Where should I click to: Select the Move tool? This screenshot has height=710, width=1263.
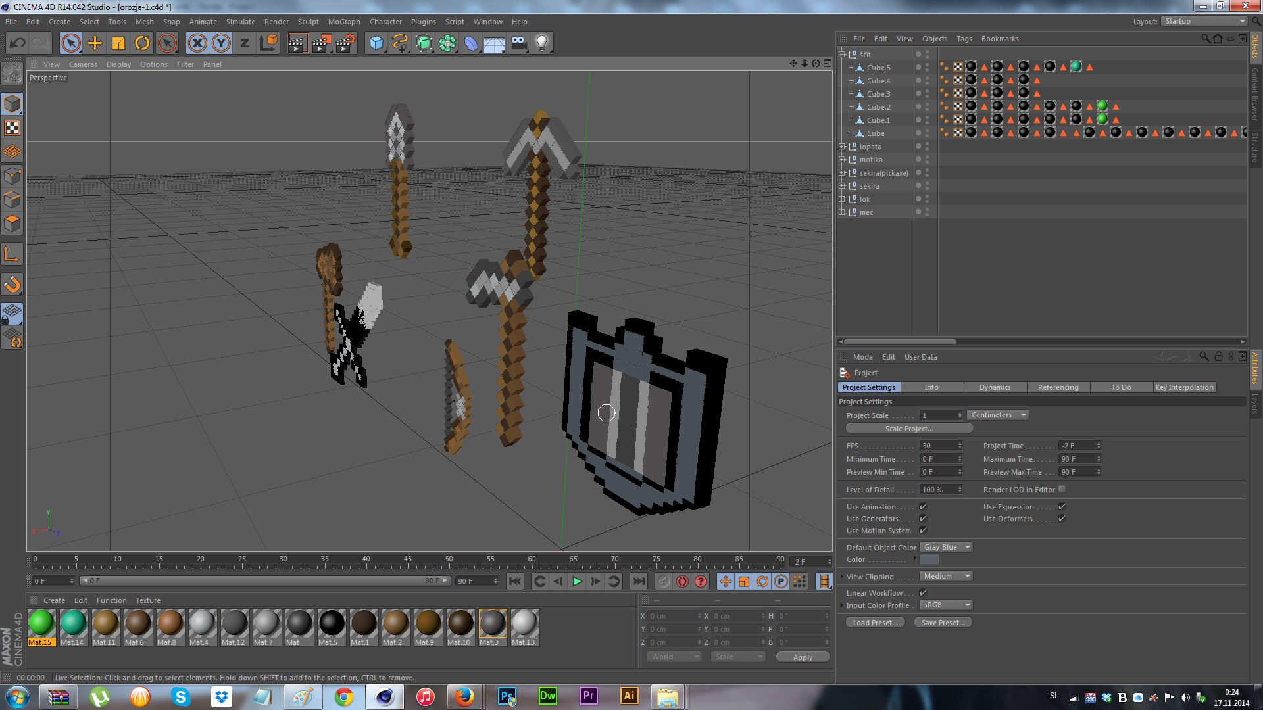(95, 43)
